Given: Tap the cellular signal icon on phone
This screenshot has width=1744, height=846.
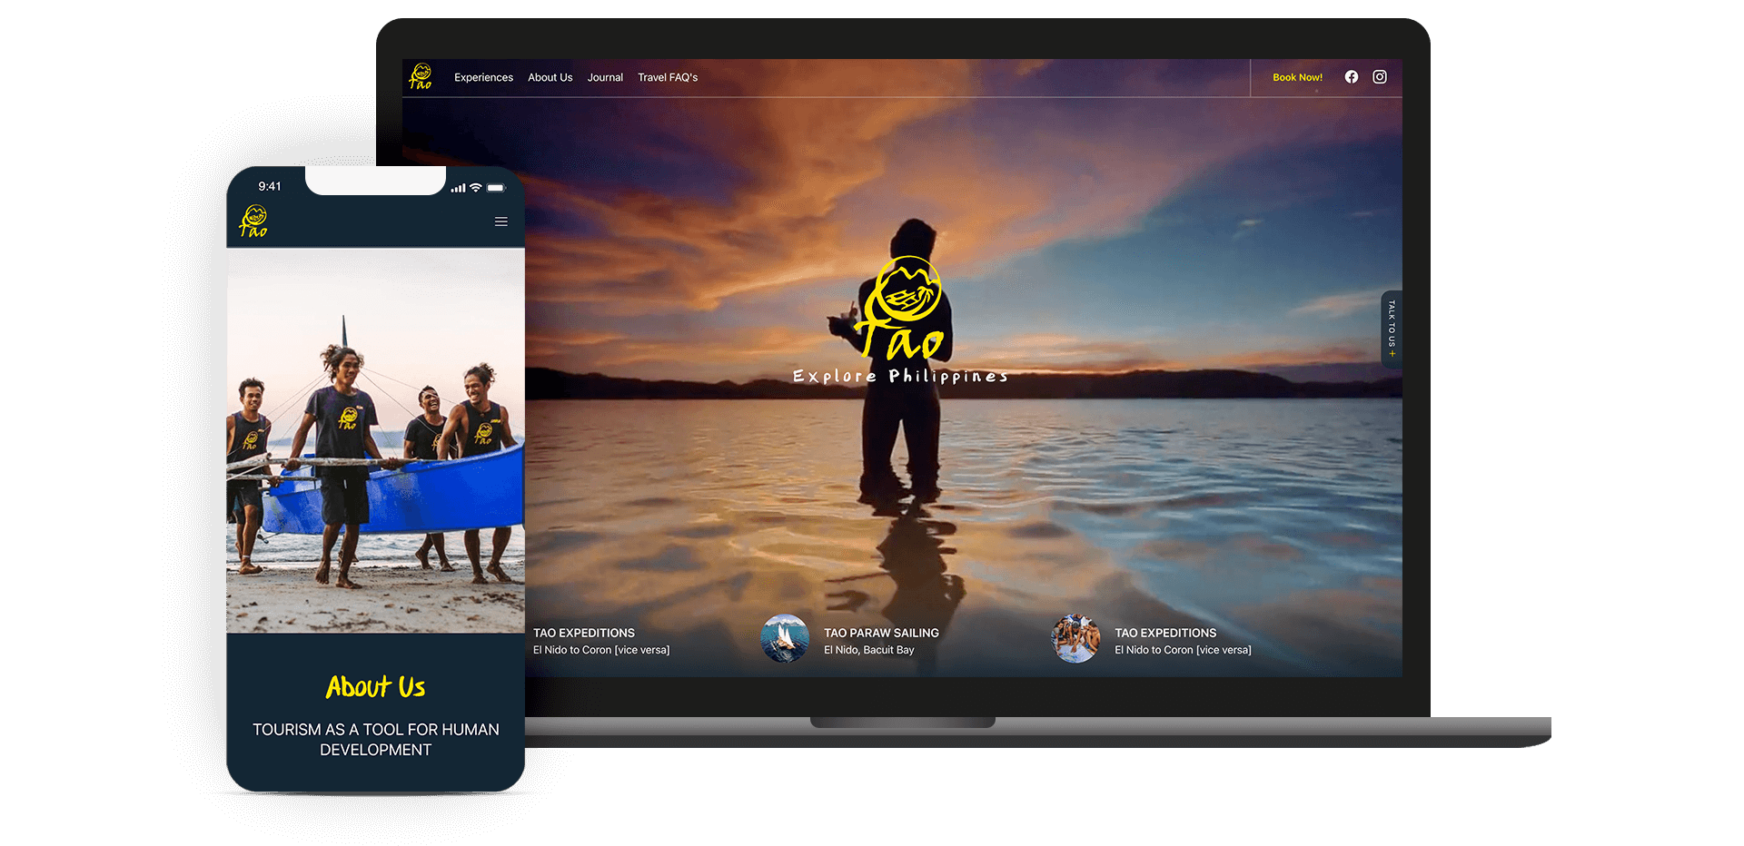Looking at the screenshot, I should click(x=459, y=188).
